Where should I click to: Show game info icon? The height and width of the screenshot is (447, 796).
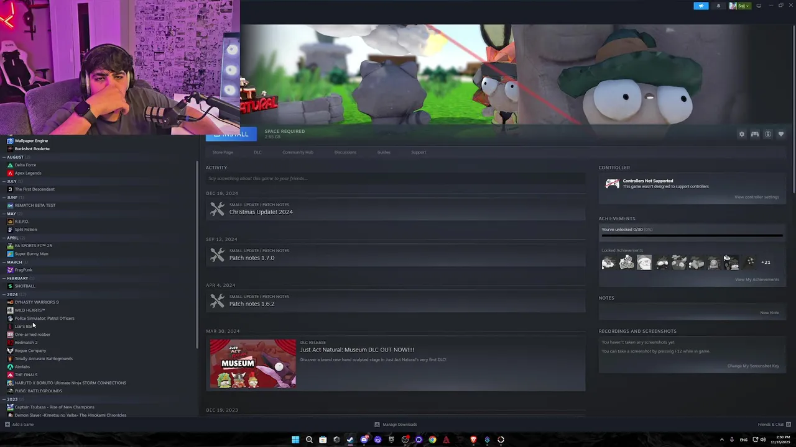tap(768, 134)
